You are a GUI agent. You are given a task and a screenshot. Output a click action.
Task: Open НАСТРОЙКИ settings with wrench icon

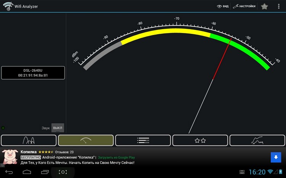coord(244,6)
